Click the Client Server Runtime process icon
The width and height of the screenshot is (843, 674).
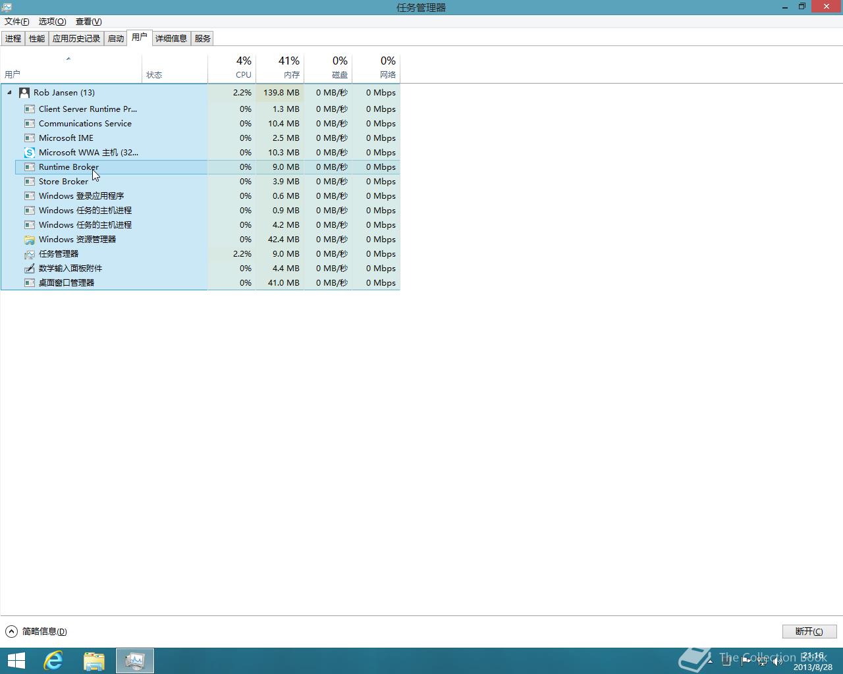(x=30, y=109)
